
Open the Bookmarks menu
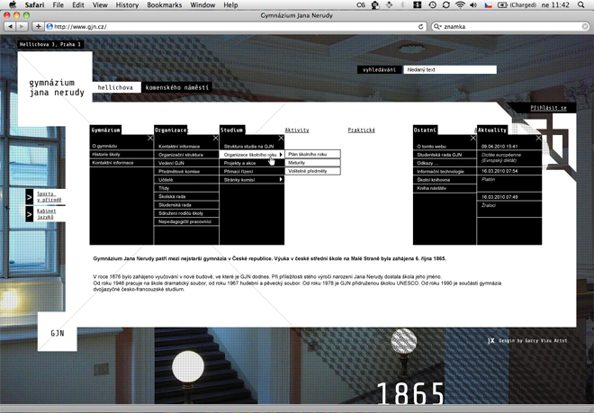165,4
